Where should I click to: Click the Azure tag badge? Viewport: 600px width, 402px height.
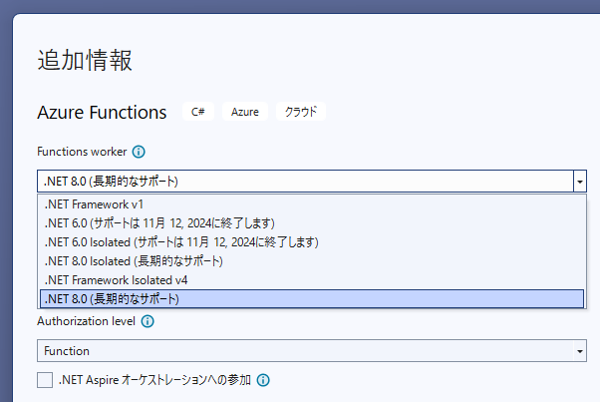pos(245,112)
